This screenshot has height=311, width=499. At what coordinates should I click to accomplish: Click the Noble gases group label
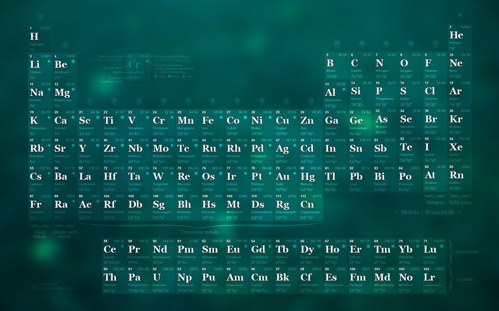[460, 202]
